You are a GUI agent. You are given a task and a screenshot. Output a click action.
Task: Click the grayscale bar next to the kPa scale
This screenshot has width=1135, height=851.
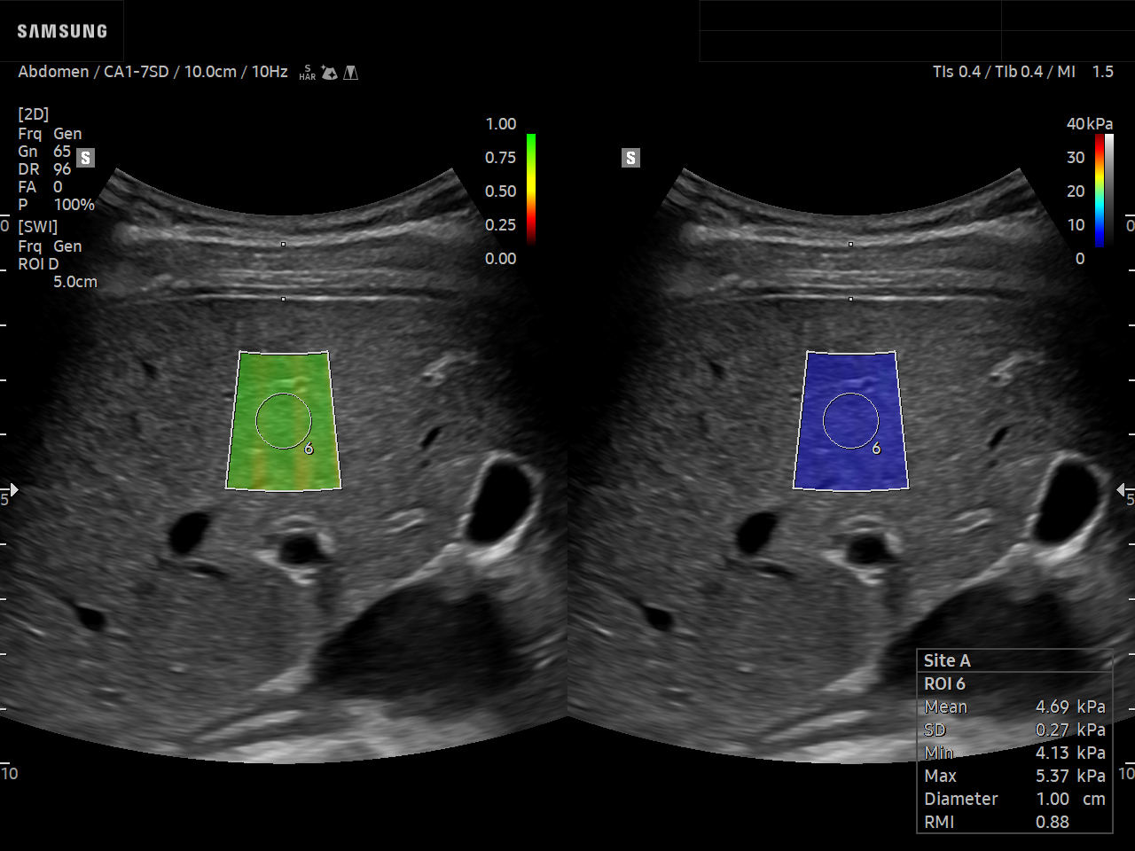coord(1109,190)
